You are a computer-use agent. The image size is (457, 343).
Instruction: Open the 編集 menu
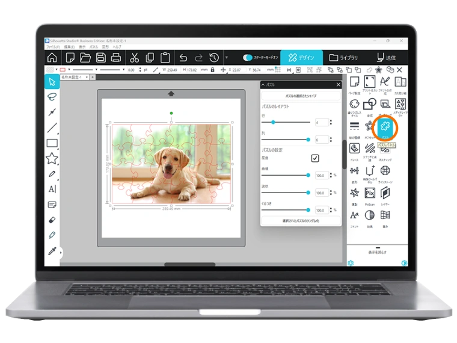(68, 46)
